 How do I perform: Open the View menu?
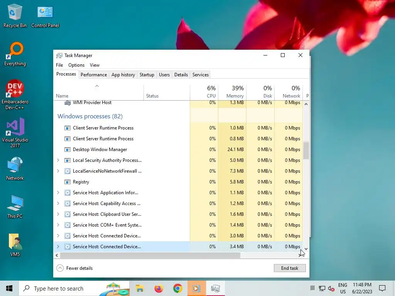[x=95, y=65]
